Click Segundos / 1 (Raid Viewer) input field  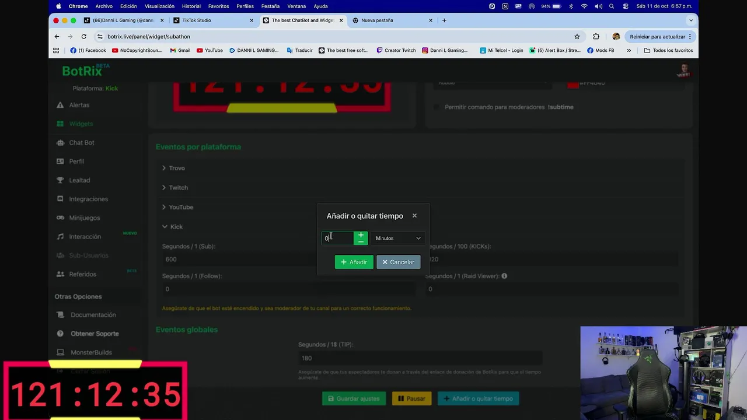[x=552, y=289]
